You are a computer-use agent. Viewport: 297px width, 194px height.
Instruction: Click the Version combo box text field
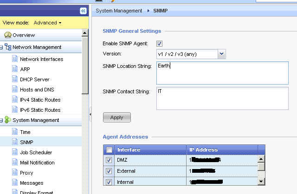pos(187,54)
